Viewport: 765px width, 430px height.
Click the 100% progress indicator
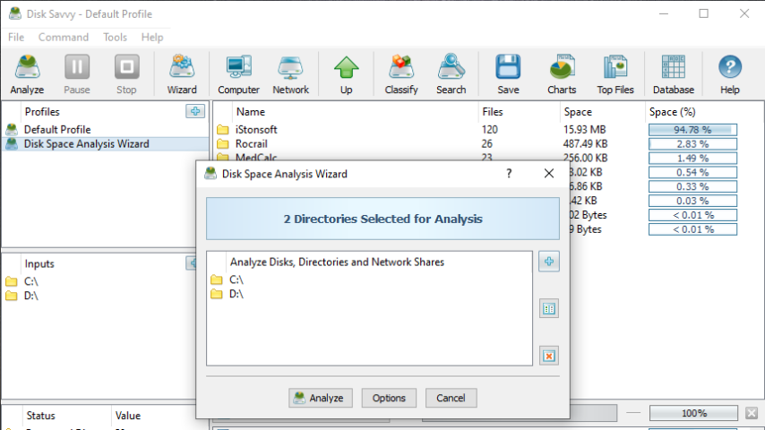pyautogui.click(x=693, y=413)
